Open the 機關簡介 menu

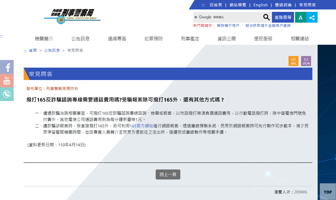point(44,39)
